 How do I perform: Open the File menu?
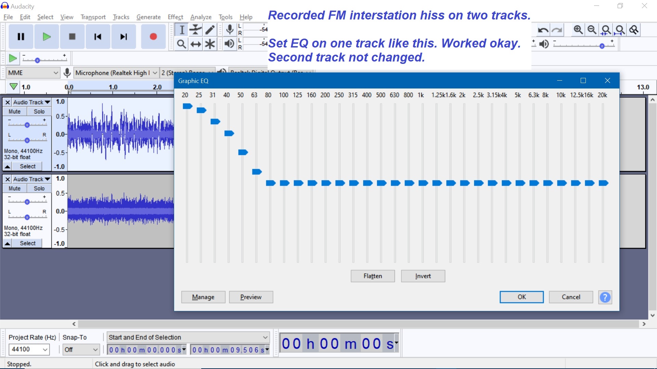[8, 17]
